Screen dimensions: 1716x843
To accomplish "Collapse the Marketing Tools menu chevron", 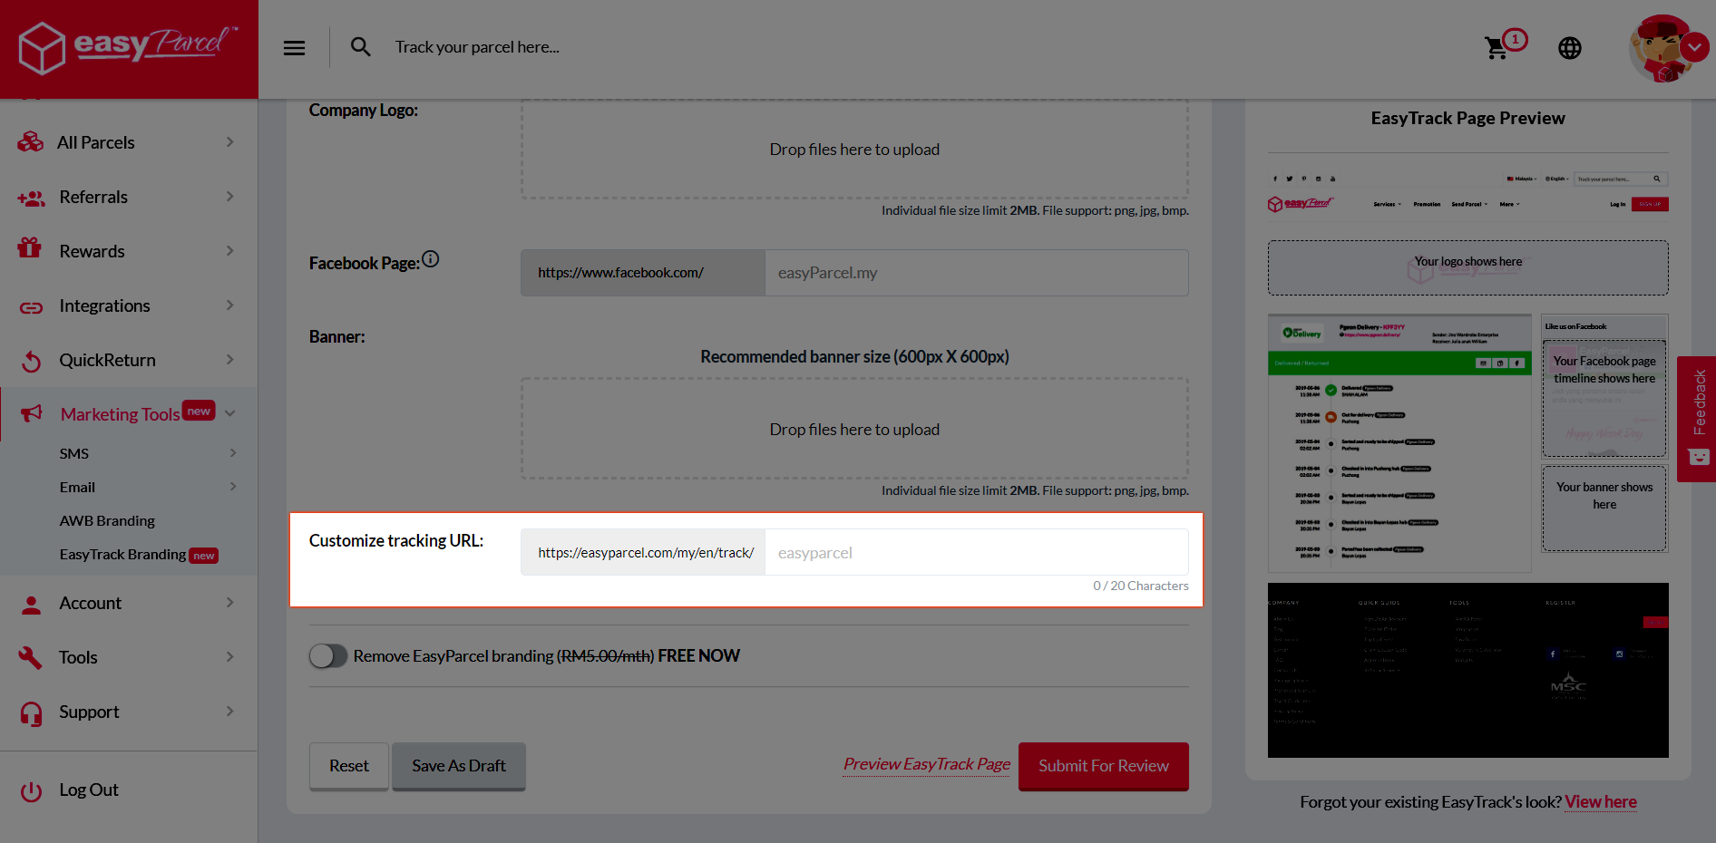I will (229, 413).
